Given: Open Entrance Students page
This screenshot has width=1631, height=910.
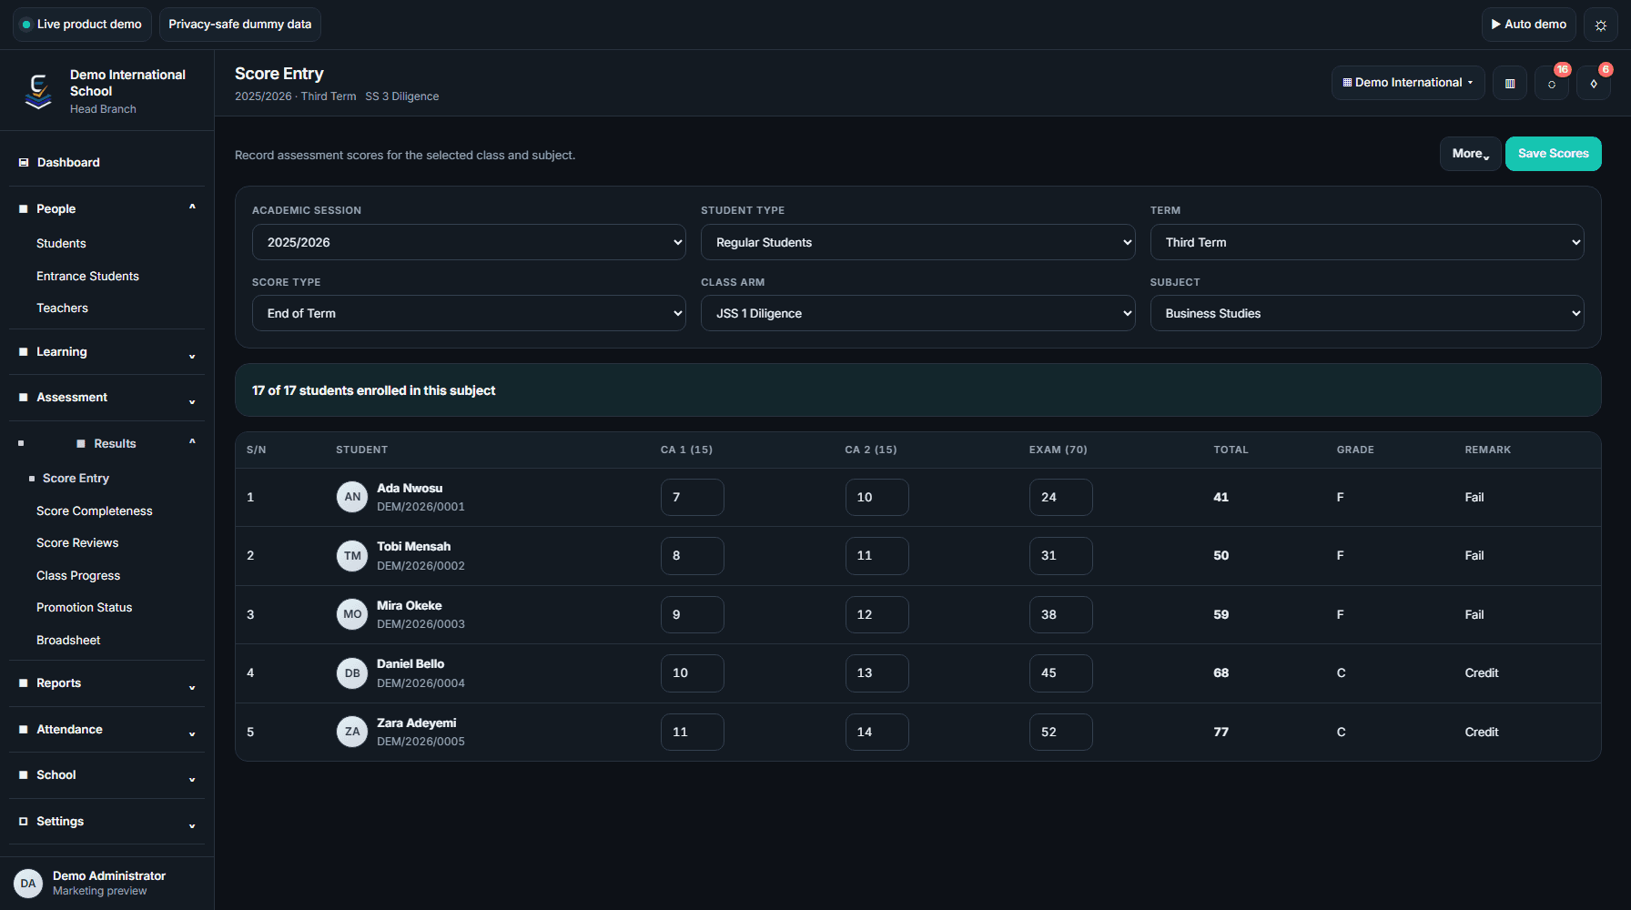Looking at the screenshot, I should [x=87, y=277].
